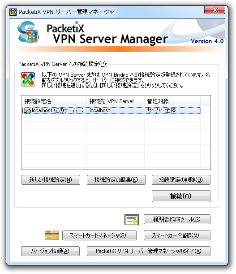
Task: Sort by the 接続設定名 column header
Action: [54, 101]
